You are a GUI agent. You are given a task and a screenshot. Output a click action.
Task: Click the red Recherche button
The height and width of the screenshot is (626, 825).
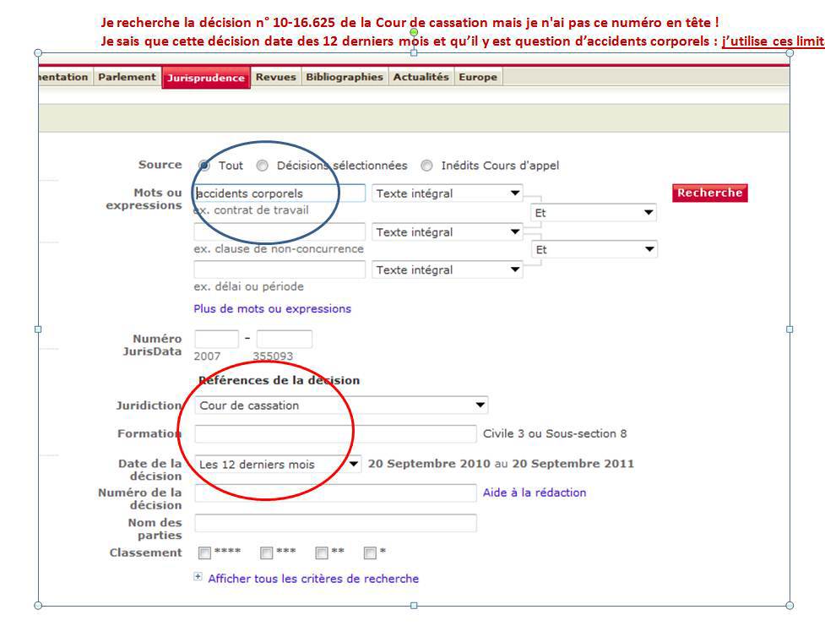[709, 193]
